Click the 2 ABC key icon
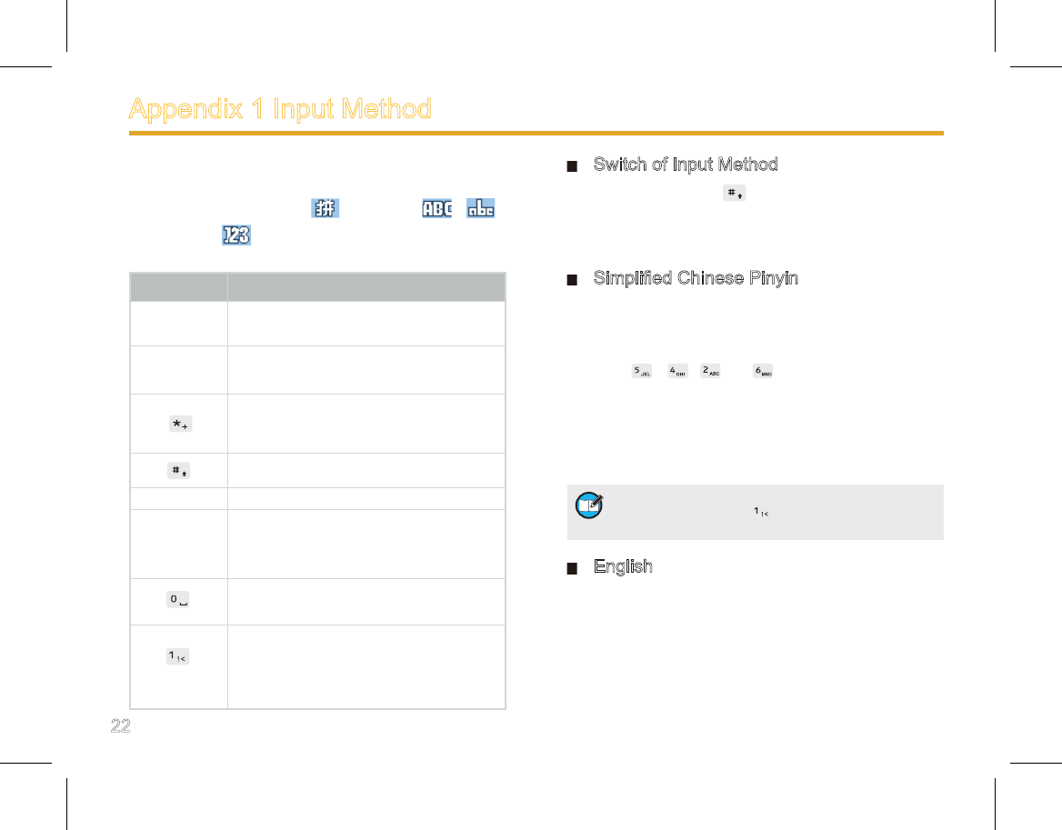1062x830 pixels. 710,371
